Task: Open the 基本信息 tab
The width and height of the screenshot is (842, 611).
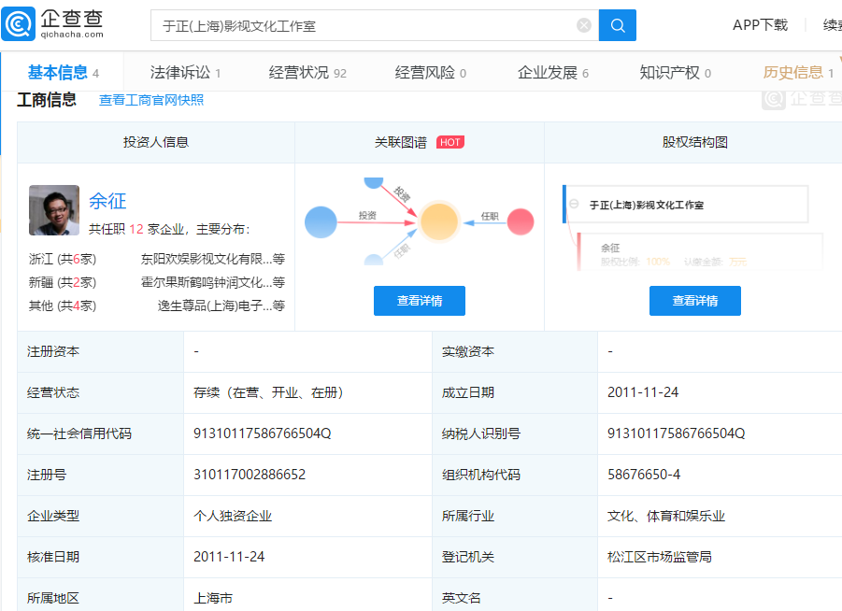Action: click(63, 73)
